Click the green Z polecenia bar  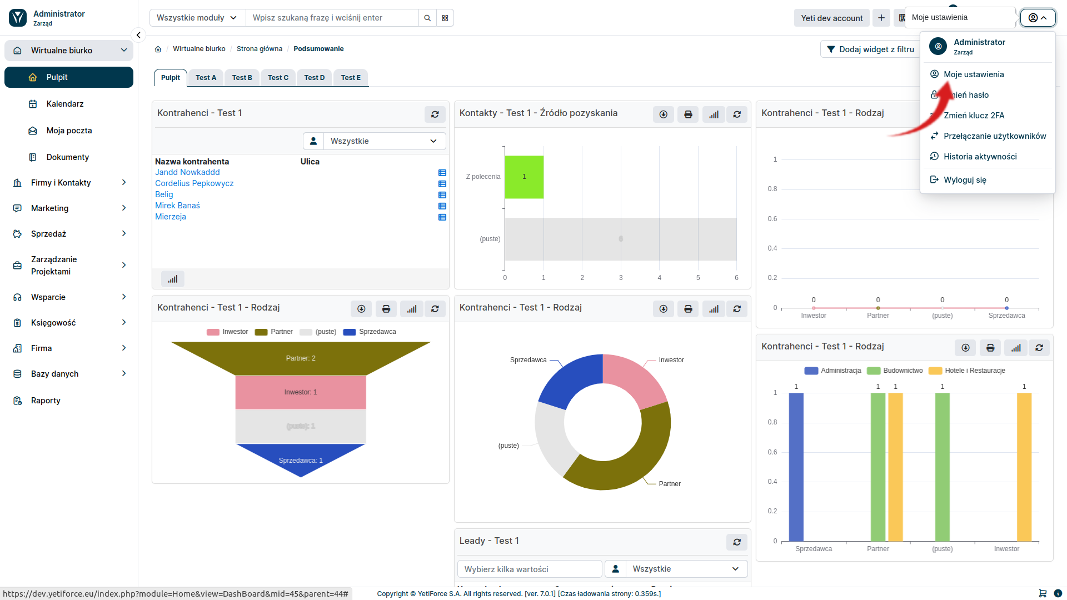pyautogui.click(x=524, y=177)
